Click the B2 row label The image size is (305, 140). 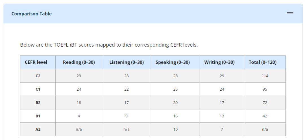point(38,103)
